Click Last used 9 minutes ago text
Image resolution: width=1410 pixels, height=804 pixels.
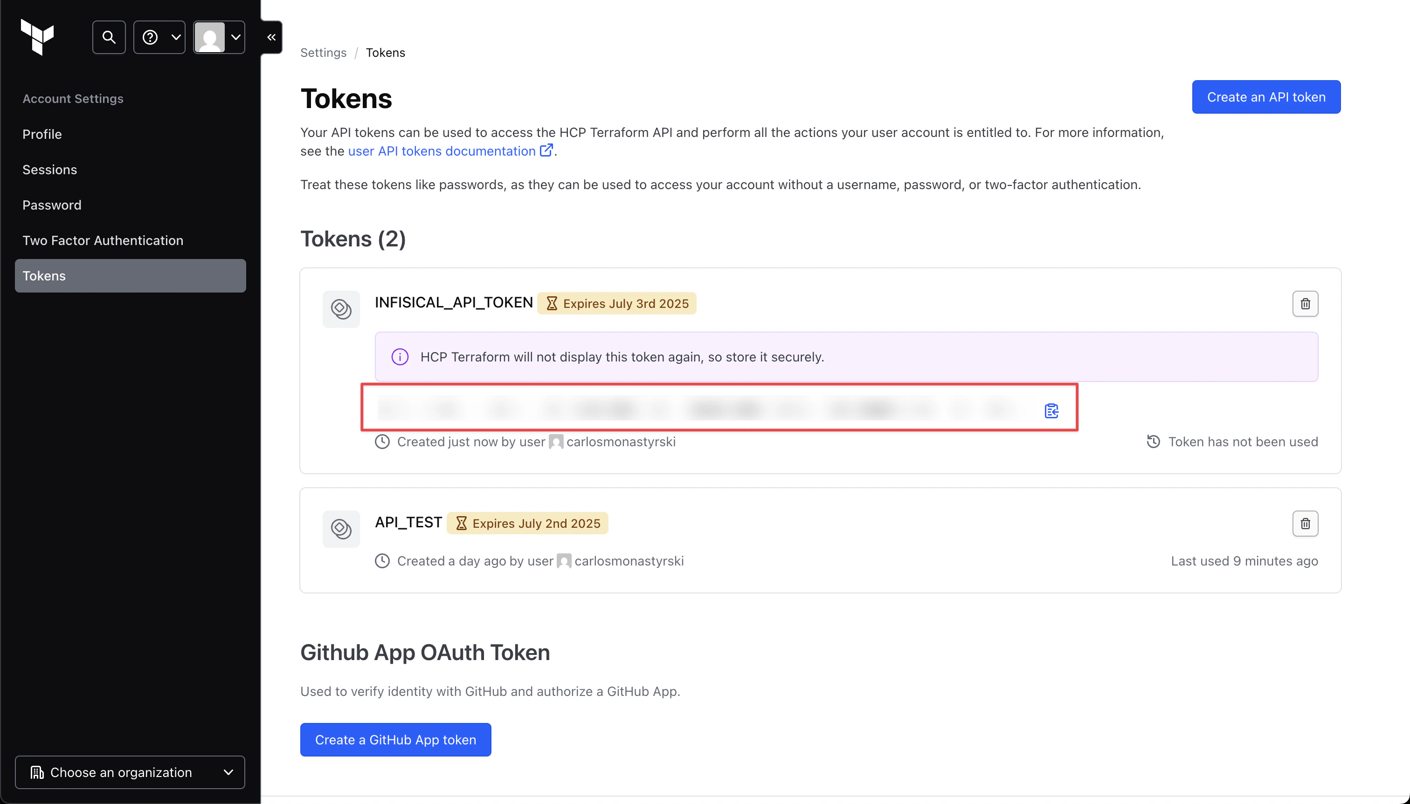pyautogui.click(x=1244, y=561)
